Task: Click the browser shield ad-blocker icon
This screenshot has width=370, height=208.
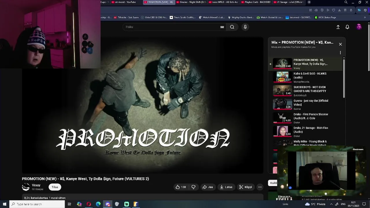Action: click(x=322, y=10)
